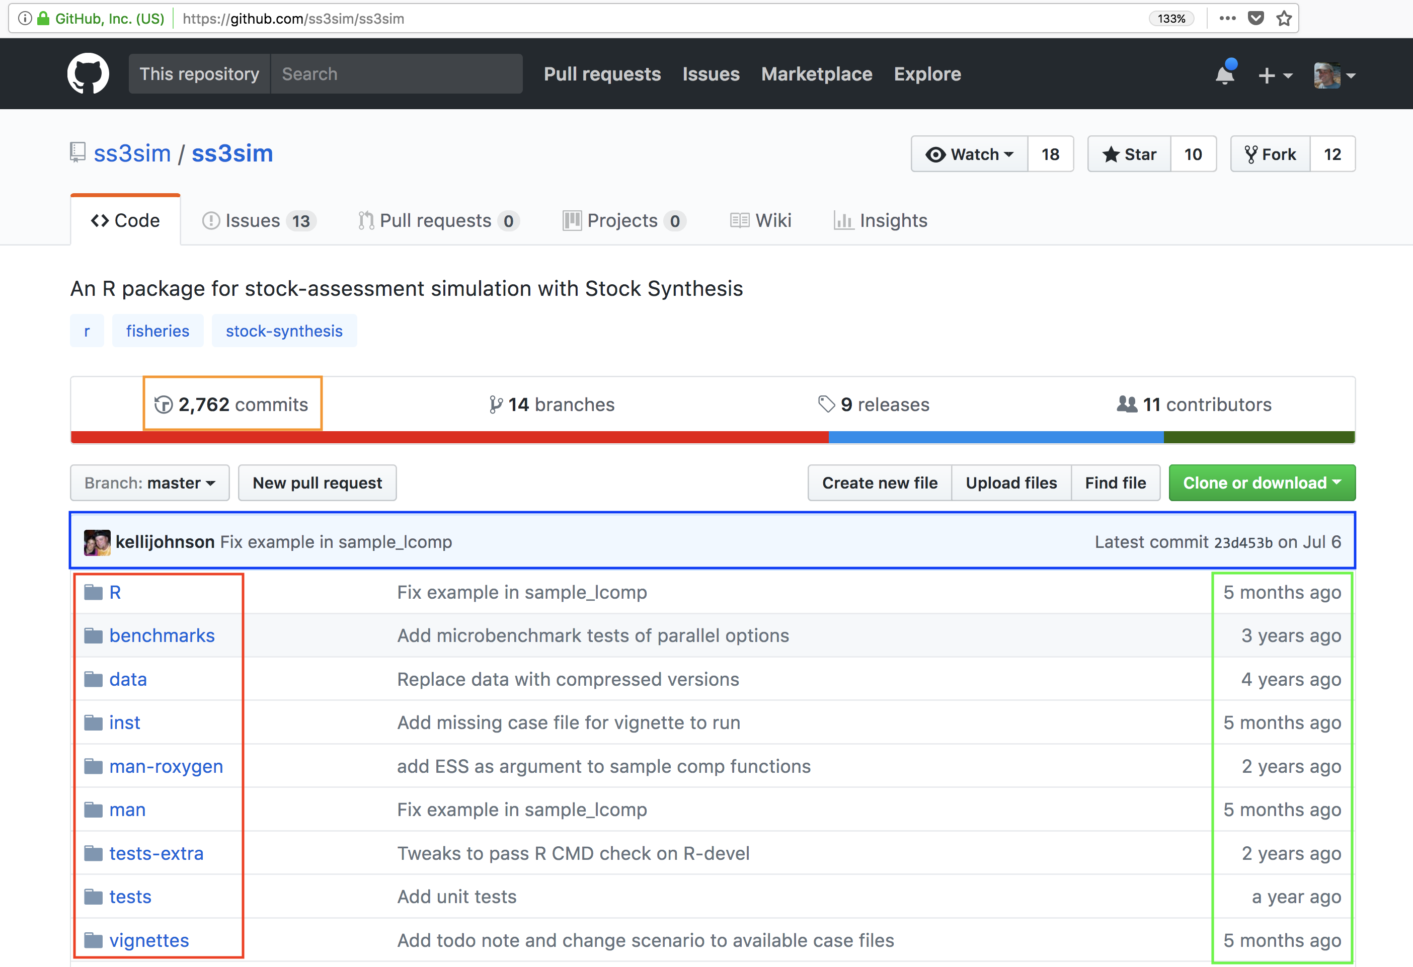Open the notifications bell
This screenshot has height=967, width=1413.
(1224, 75)
